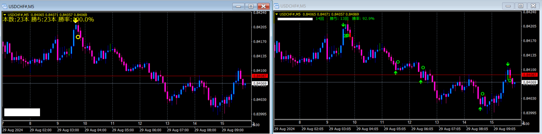The image size is (542, 134).
Task: Click the green 14回 trade count text
Action: click(320, 18)
